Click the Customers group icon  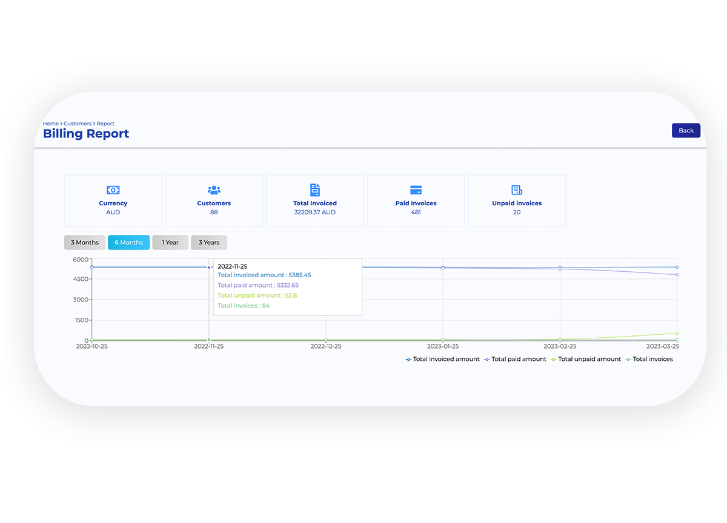click(214, 190)
